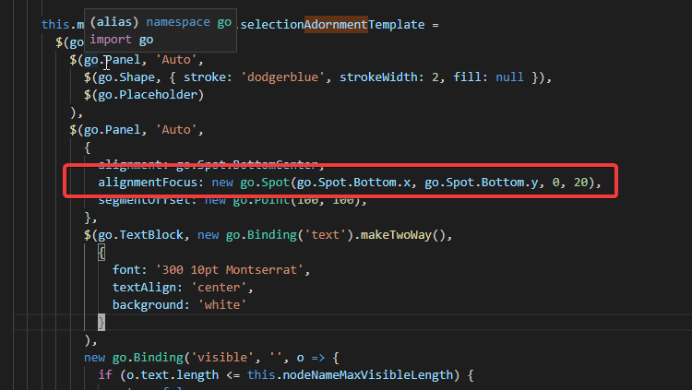Image resolution: width=692 pixels, height=390 pixels.
Task: Click the font value '300 10pt Montserrat'
Action: point(229,269)
